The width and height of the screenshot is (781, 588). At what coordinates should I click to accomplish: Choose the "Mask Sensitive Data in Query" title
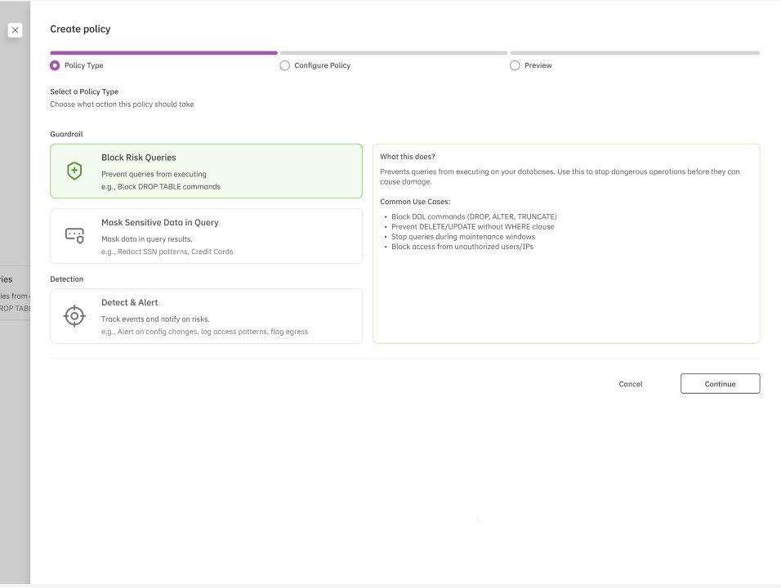point(159,222)
